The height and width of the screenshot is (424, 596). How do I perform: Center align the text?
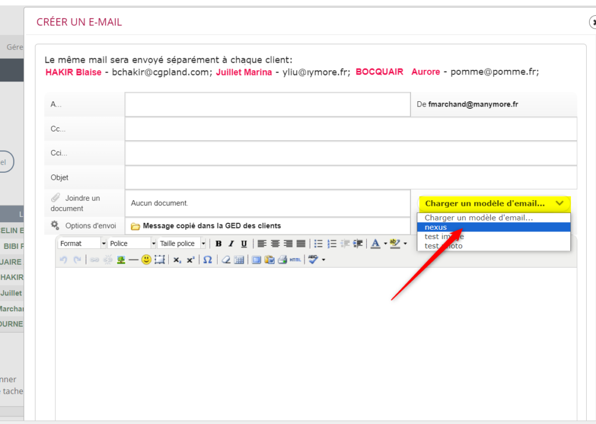click(275, 244)
